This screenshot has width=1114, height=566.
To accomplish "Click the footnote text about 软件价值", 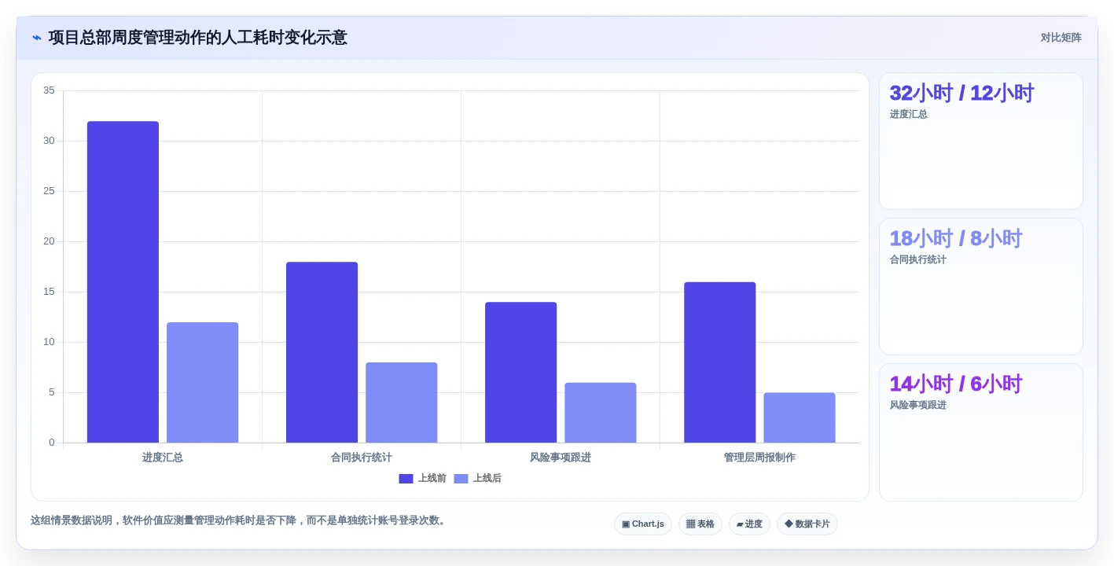I will (x=240, y=520).
